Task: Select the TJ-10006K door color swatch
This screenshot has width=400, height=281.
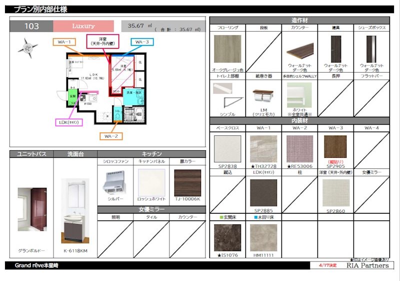Action: point(187,183)
